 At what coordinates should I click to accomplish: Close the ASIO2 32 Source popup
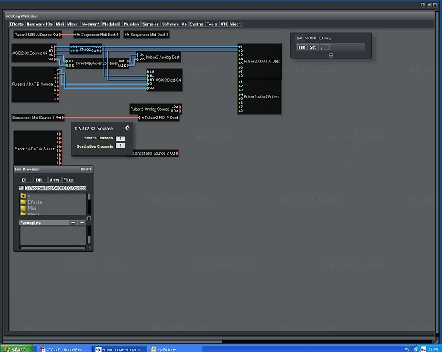click(127, 128)
